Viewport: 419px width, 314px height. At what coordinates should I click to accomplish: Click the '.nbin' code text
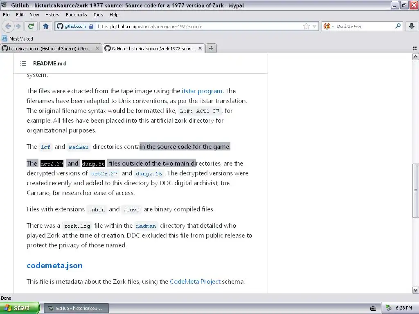pos(97,210)
